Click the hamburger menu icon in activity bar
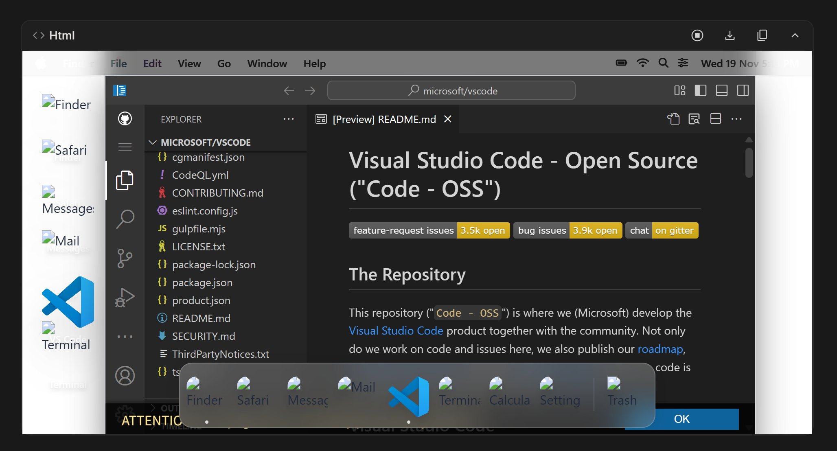Screen dimensions: 837x451 point(125,147)
